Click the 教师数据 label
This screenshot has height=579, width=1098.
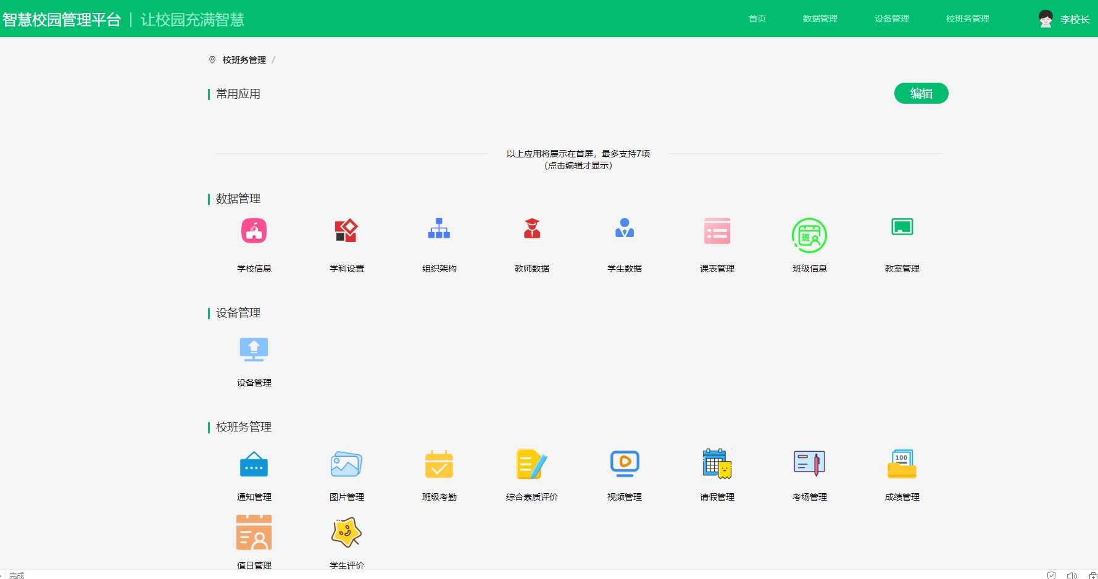[532, 269]
